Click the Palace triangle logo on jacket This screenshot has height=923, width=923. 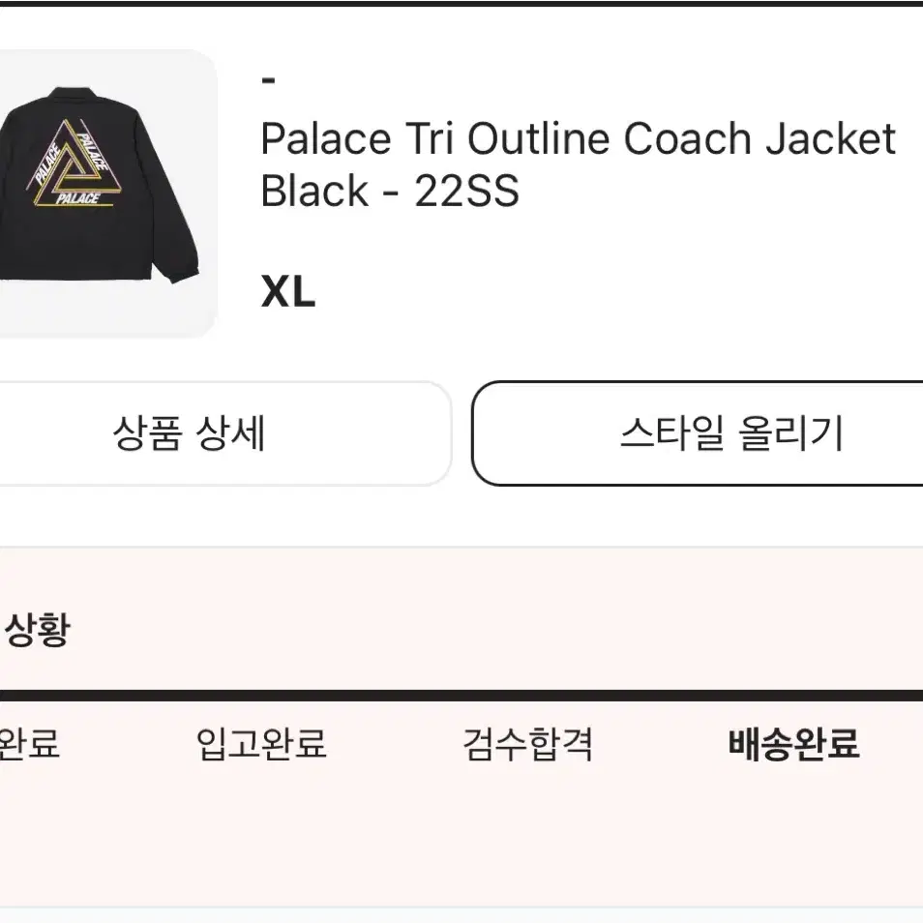point(74,164)
